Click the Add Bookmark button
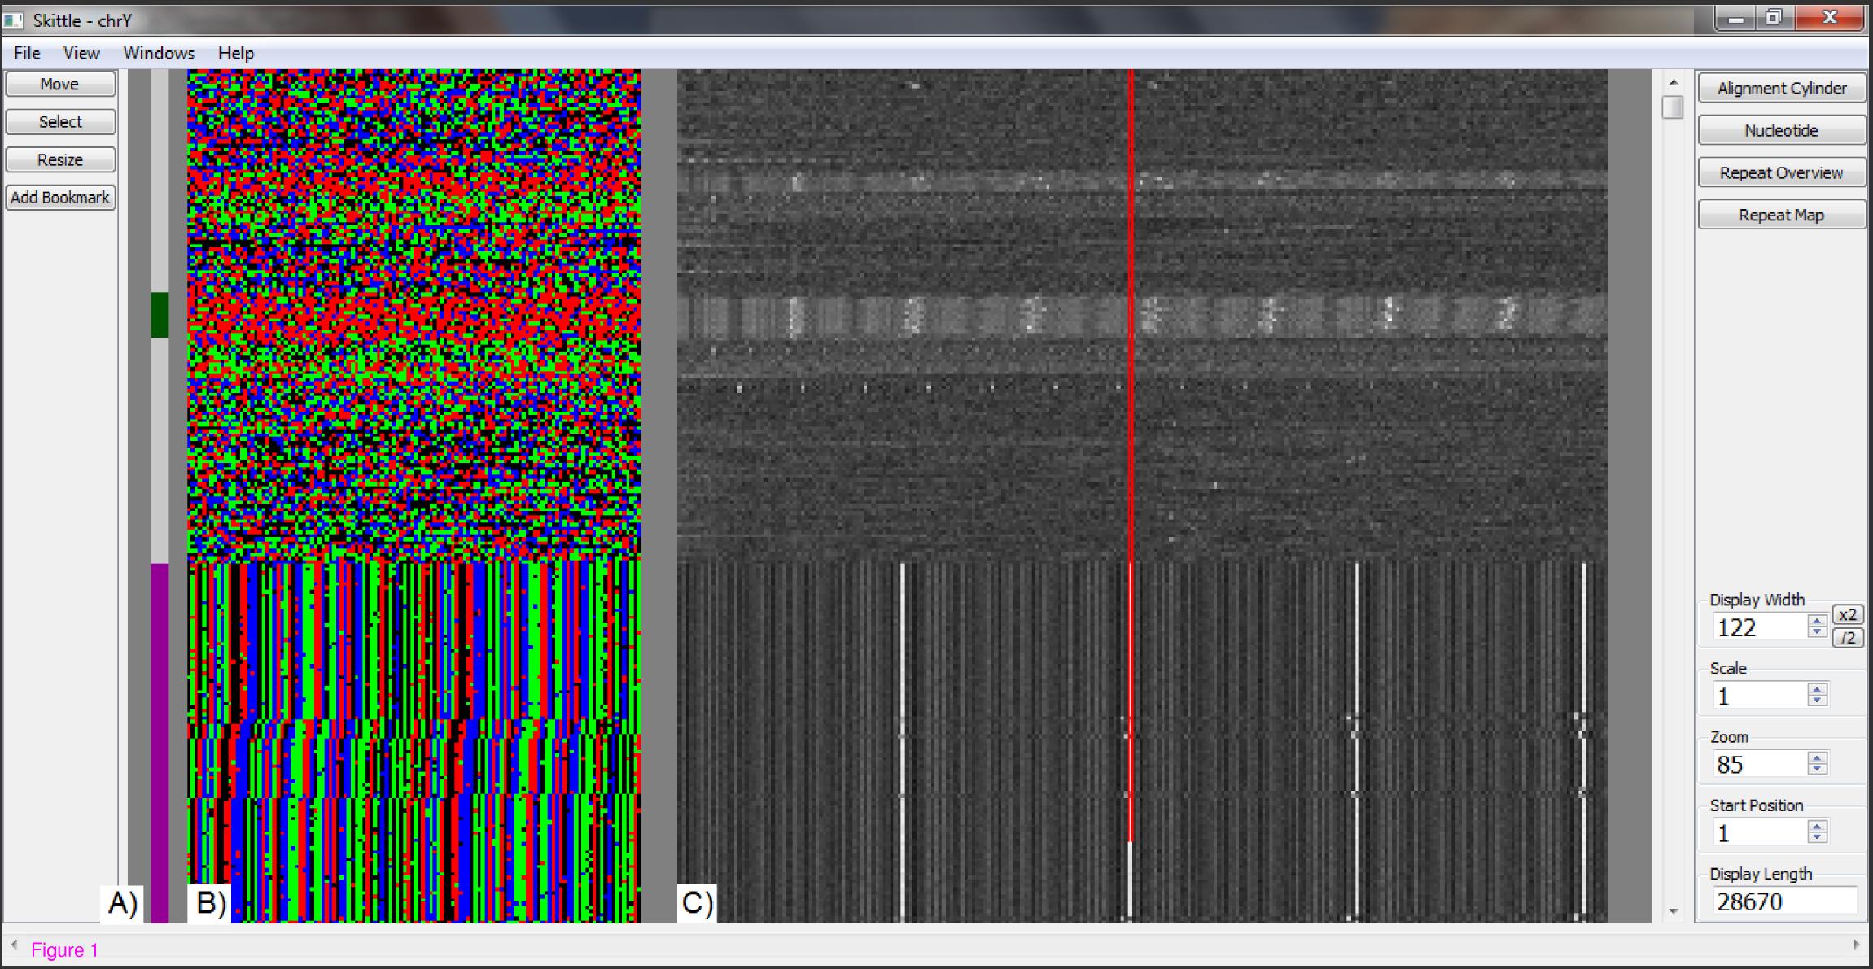 pyautogui.click(x=60, y=198)
